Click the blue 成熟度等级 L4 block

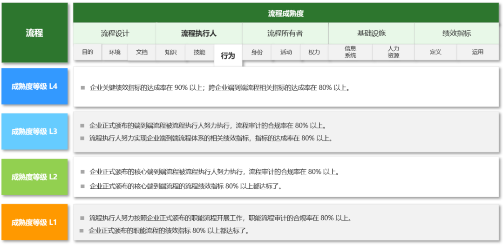pos(34,86)
